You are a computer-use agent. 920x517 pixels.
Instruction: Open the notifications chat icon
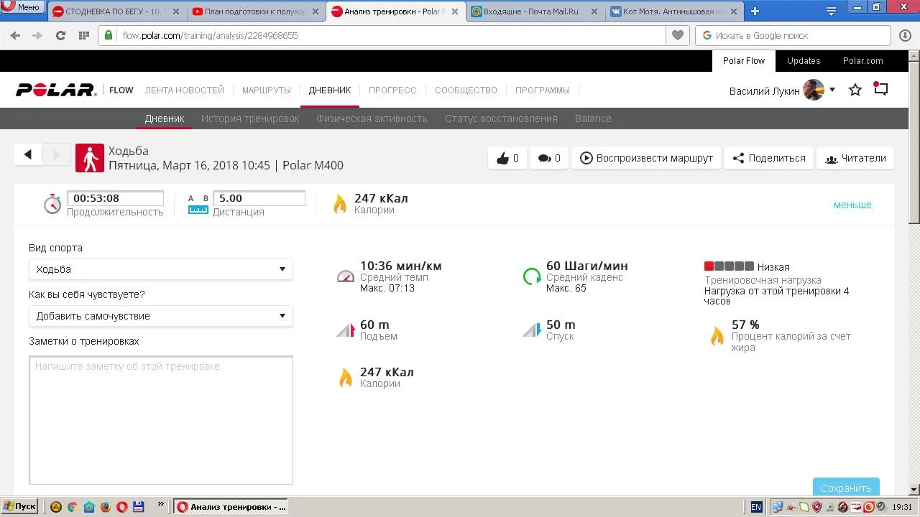[x=881, y=89]
